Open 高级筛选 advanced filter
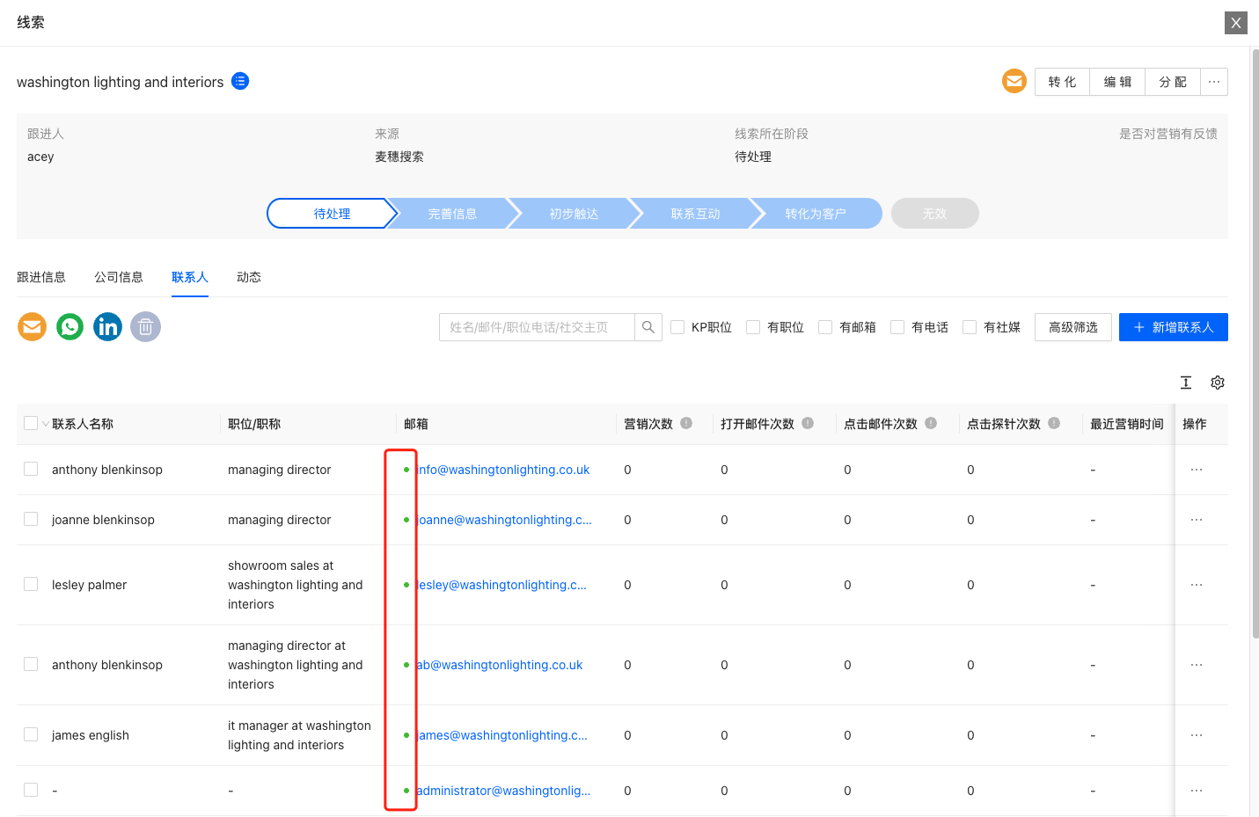This screenshot has height=817, width=1259. click(1073, 327)
